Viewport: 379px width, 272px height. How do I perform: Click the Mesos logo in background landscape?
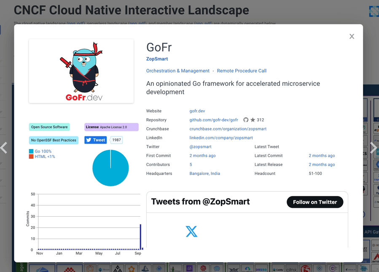pos(104,269)
